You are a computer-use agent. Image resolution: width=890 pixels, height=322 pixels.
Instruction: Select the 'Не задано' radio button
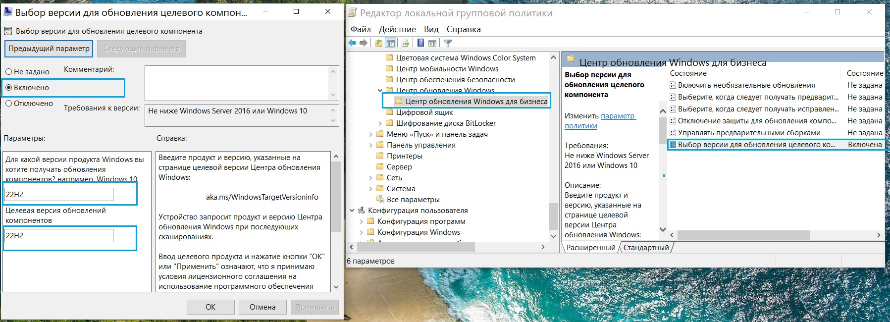(x=8, y=72)
